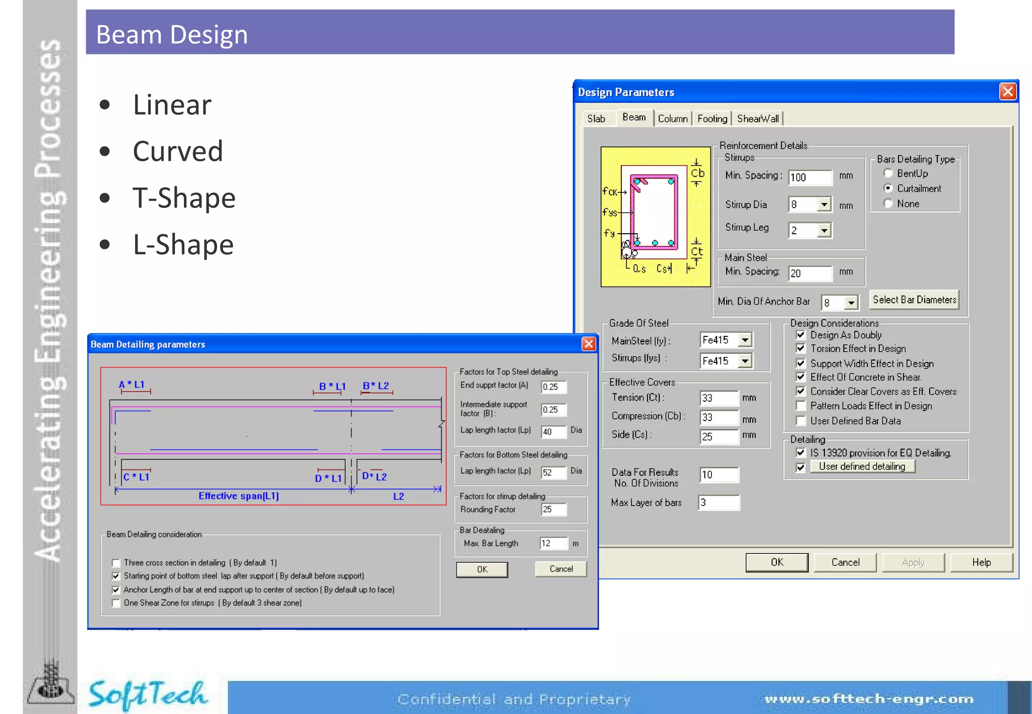Click the www.softtech-engr.com link

coord(869,699)
